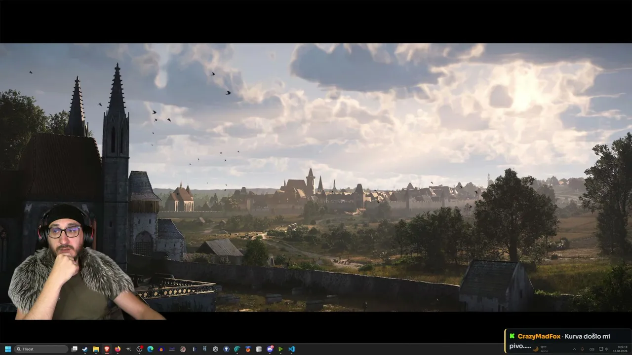Open the grey database cylinder taskbar app
Screen dimensions: 632x355
point(259,349)
